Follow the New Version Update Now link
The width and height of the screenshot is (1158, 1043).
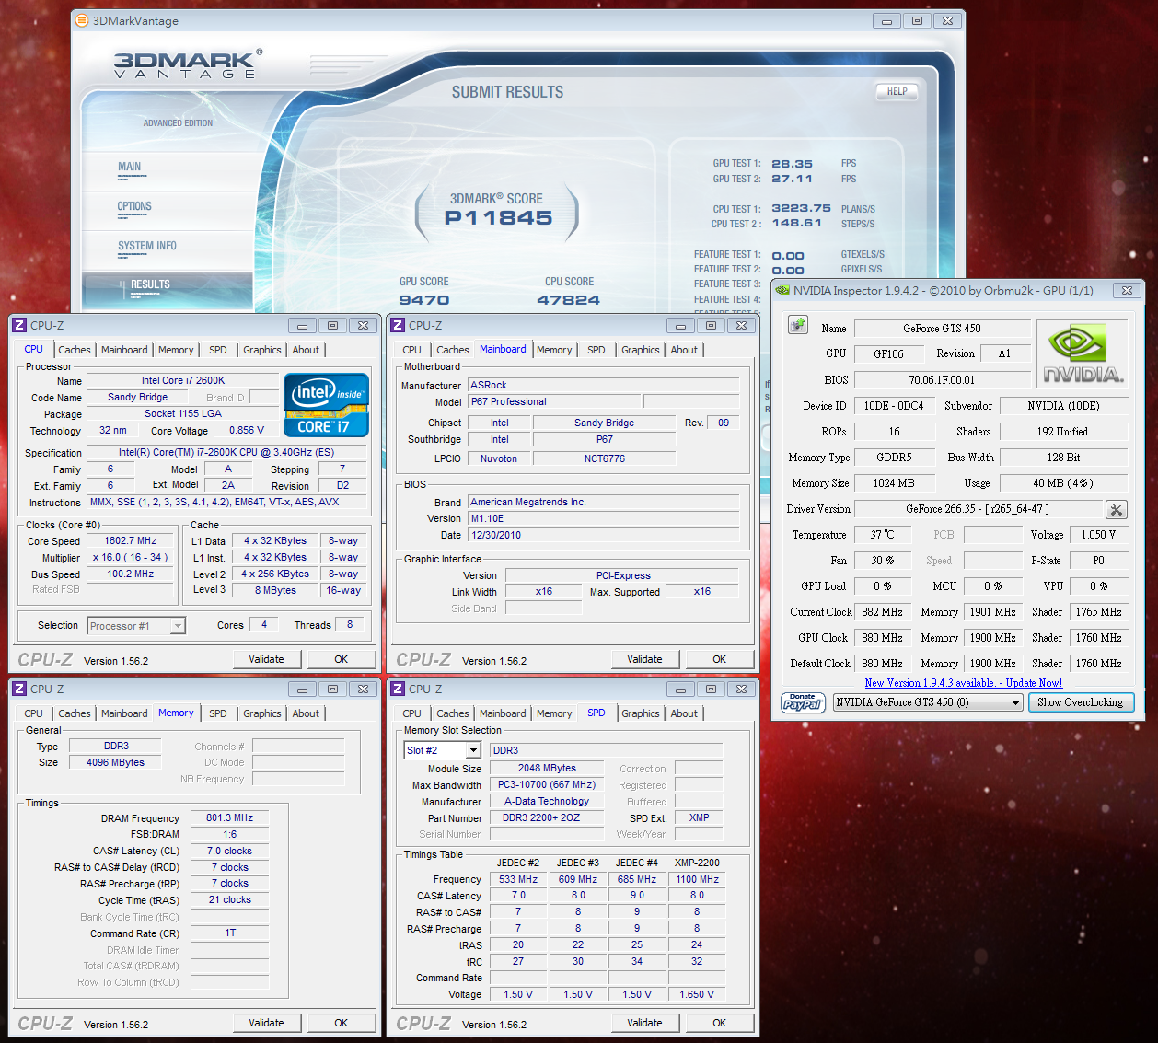point(963,683)
